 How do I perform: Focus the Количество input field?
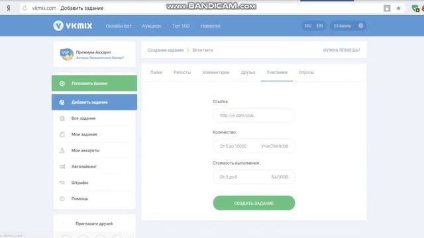point(254,146)
